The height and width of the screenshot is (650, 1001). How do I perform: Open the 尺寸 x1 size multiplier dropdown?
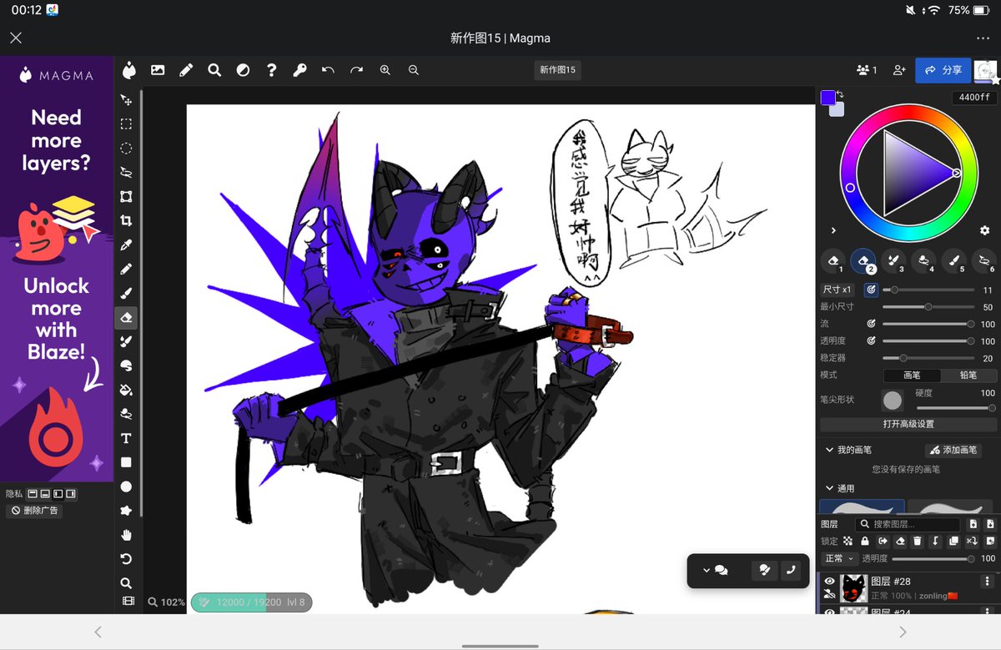point(838,290)
